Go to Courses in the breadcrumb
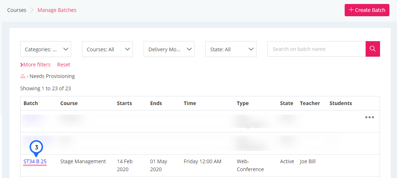Screen dimensions: 397x178 pos(17,10)
